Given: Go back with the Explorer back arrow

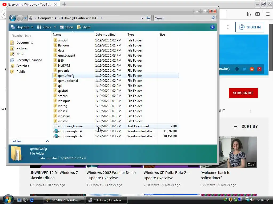Looking at the screenshot, I should (x=13, y=18).
